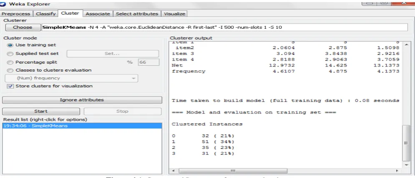
Task: Click the percentage split value field
Action: tap(148, 62)
